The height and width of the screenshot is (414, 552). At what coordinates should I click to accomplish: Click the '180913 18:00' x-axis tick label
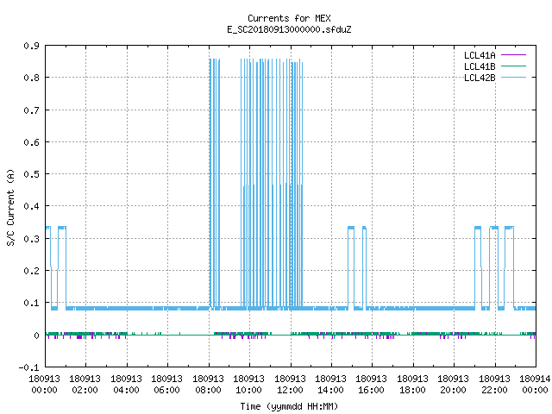click(412, 385)
